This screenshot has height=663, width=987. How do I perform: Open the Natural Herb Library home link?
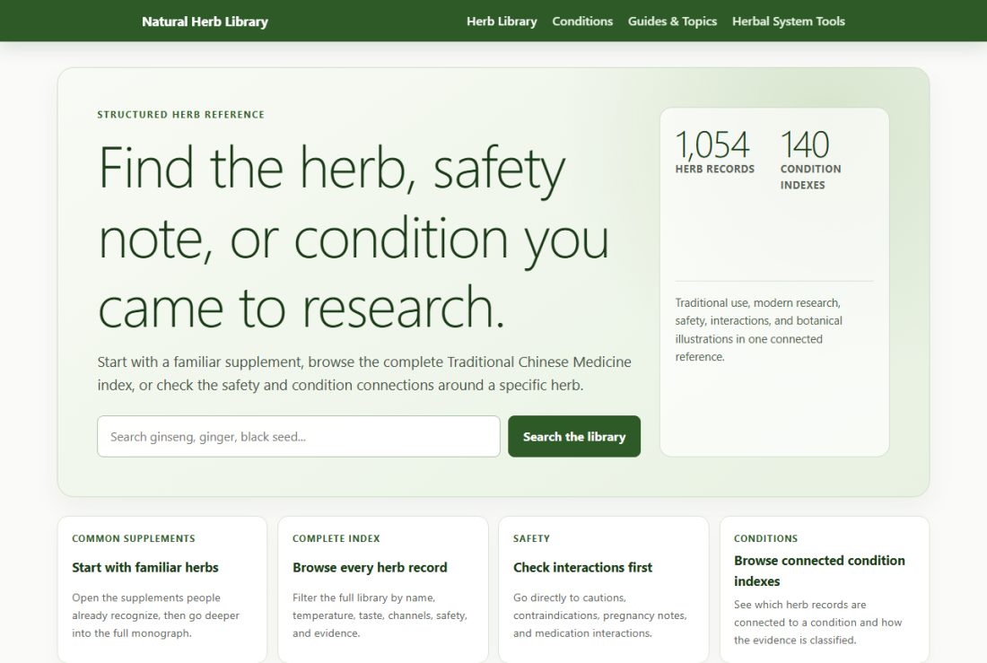205,22
